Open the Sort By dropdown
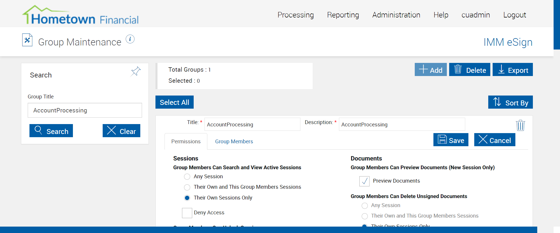The width and height of the screenshot is (560, 233). pos(510,102)
